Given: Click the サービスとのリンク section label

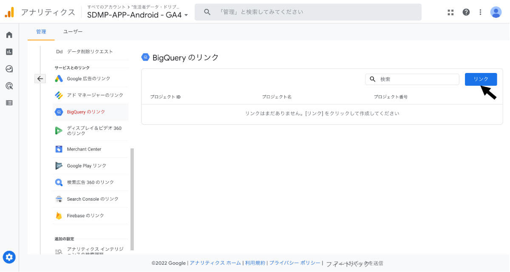Looking at the screenshot, I should pos(72,68).
